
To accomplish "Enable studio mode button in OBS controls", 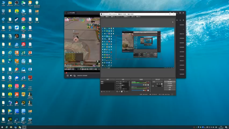I will pos(170,85).
